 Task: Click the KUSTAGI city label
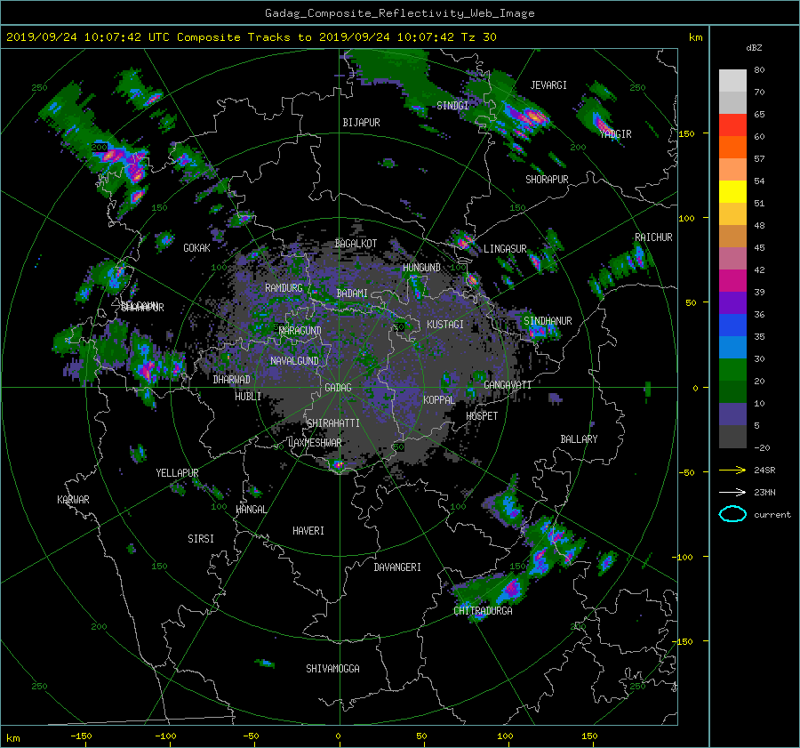(x=445, y=325)
